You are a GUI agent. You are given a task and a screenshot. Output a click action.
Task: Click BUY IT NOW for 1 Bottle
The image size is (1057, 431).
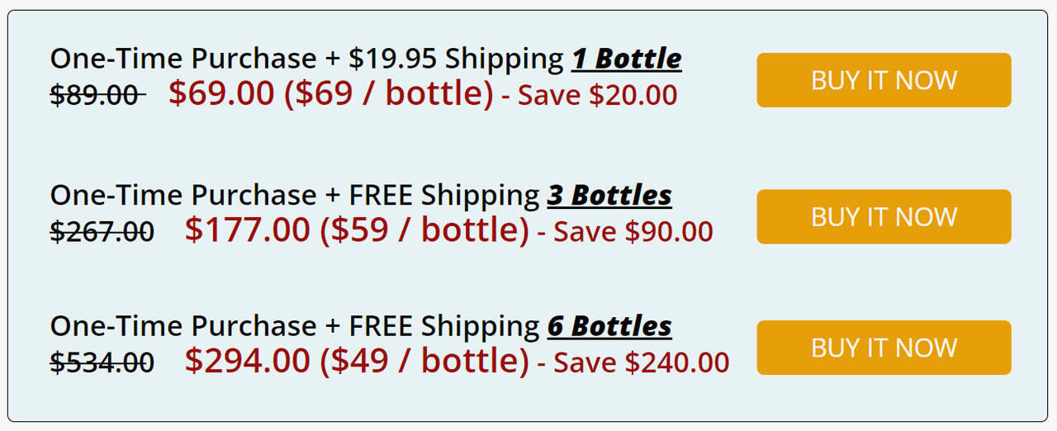click(x=884, y=80)
